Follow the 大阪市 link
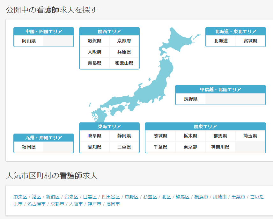Viewport: 273px width, 219px height. tap(76, 204)
